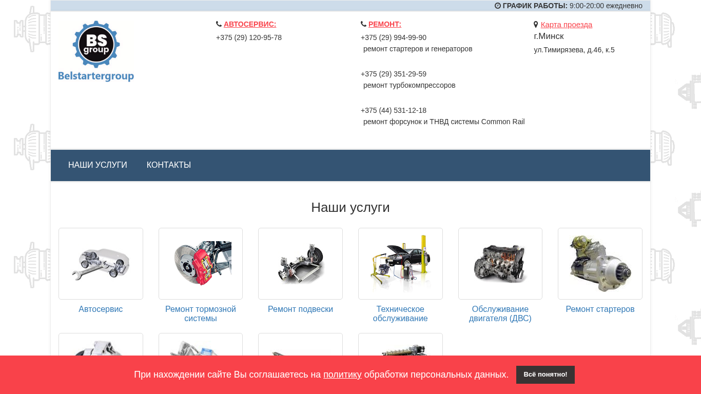Image resolution: width=701 pixels, height=394 pixels.
Task: Open the car lift thumbnail for Техническое обслуживание
Action: pos(400,264)
